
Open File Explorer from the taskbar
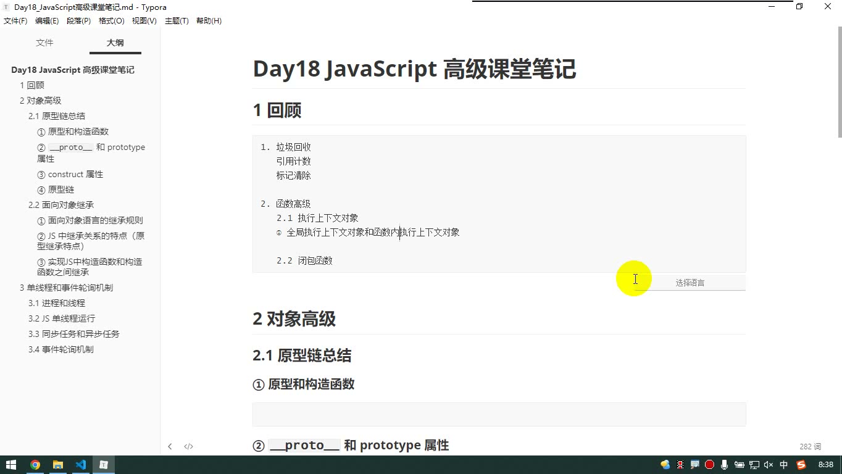coord(58,465)
